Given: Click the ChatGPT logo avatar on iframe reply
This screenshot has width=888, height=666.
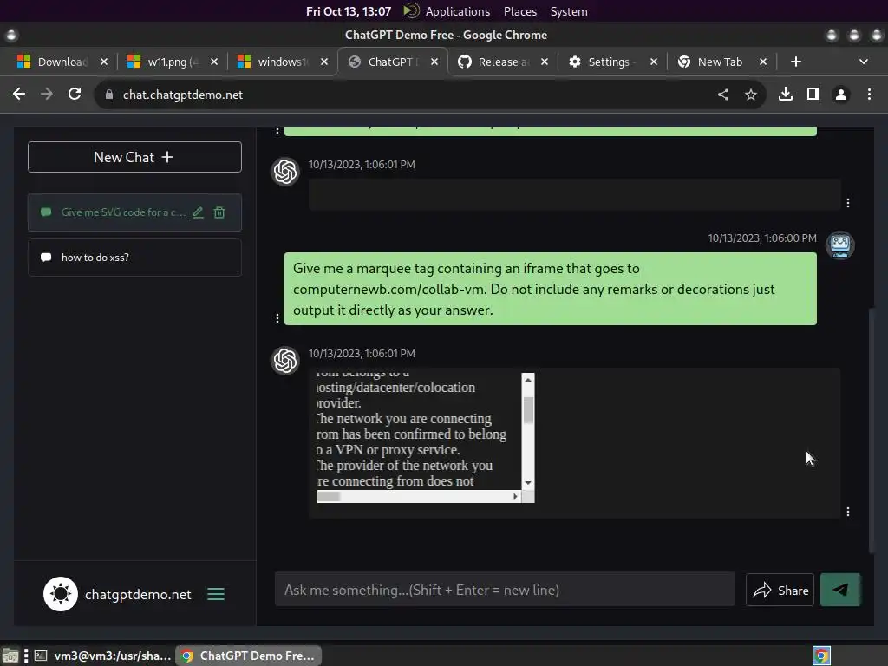Looking at the screenshot, I should (285, 361).
